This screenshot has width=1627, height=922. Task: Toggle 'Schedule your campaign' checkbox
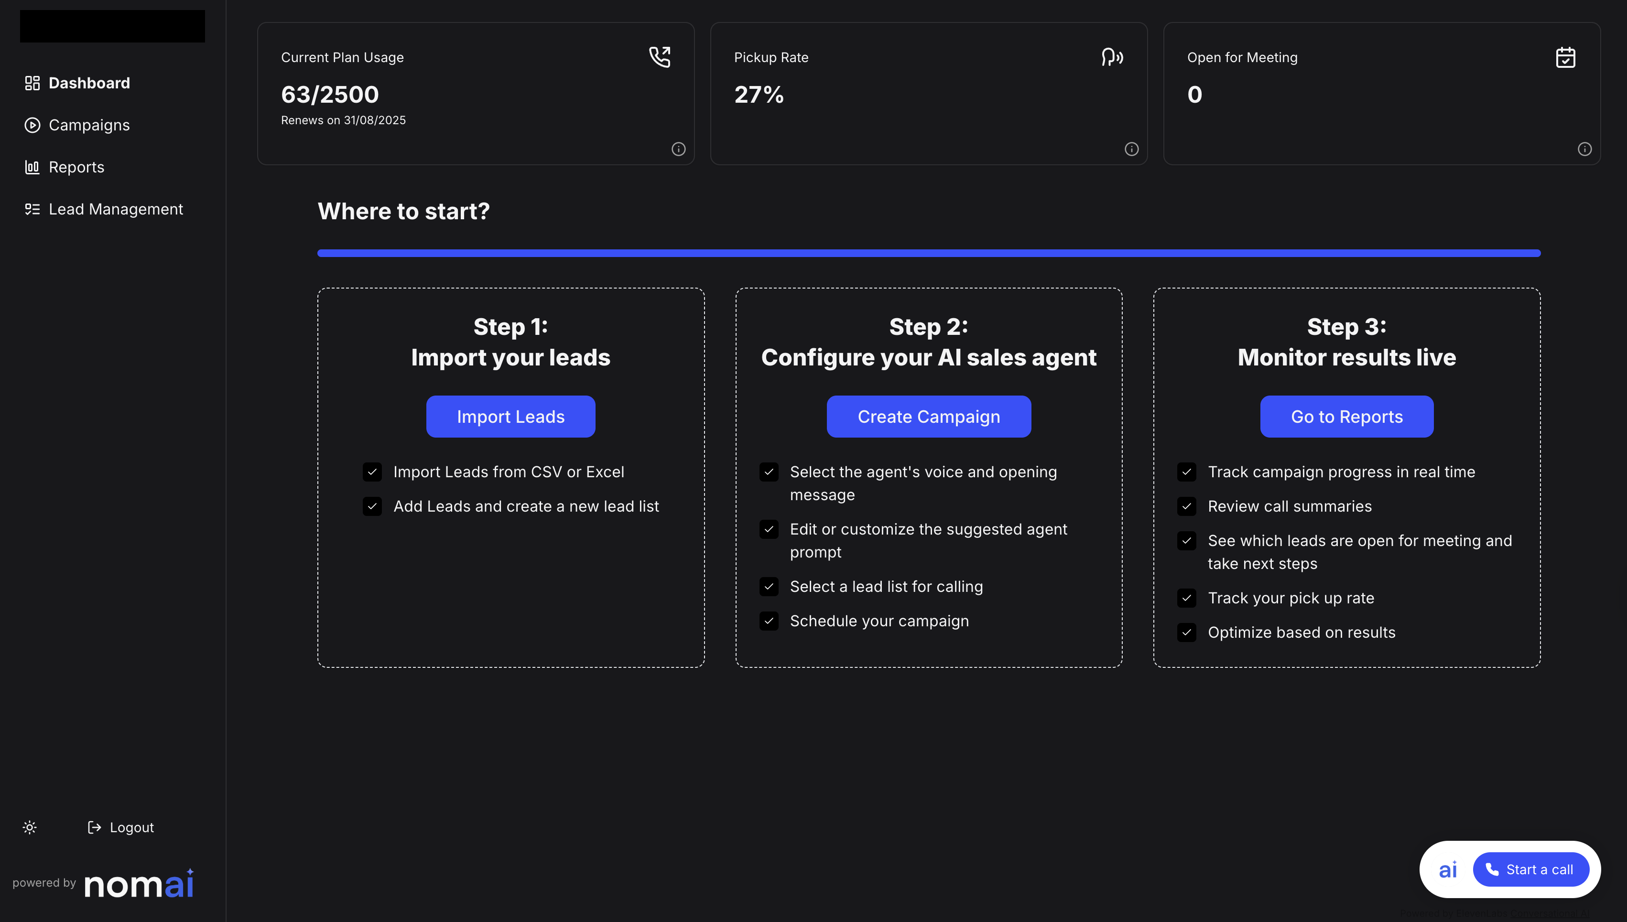(x=769, y=621)
